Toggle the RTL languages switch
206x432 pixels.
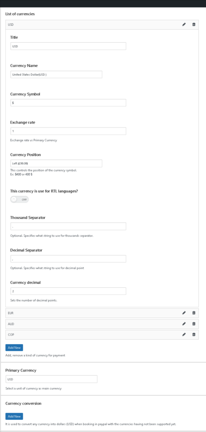click(19, 200)
